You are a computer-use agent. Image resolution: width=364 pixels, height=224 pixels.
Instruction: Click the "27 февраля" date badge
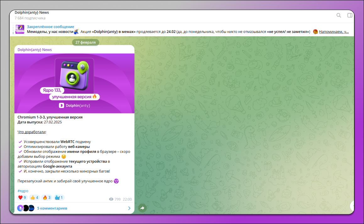coord(85,42)
